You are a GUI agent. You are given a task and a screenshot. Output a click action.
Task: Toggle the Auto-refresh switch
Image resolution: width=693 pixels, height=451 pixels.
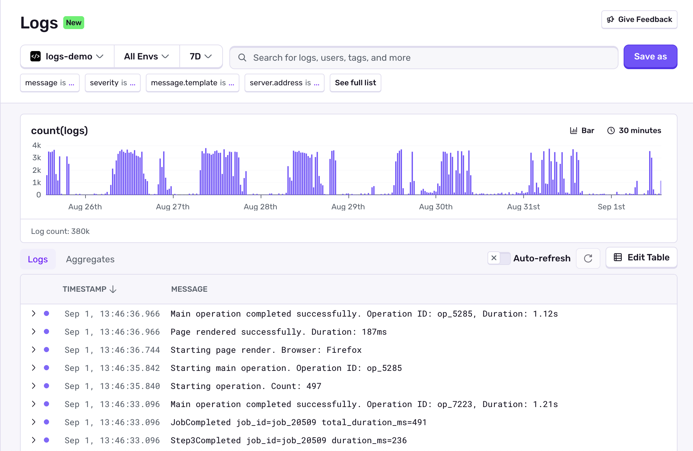pos(499,258)
